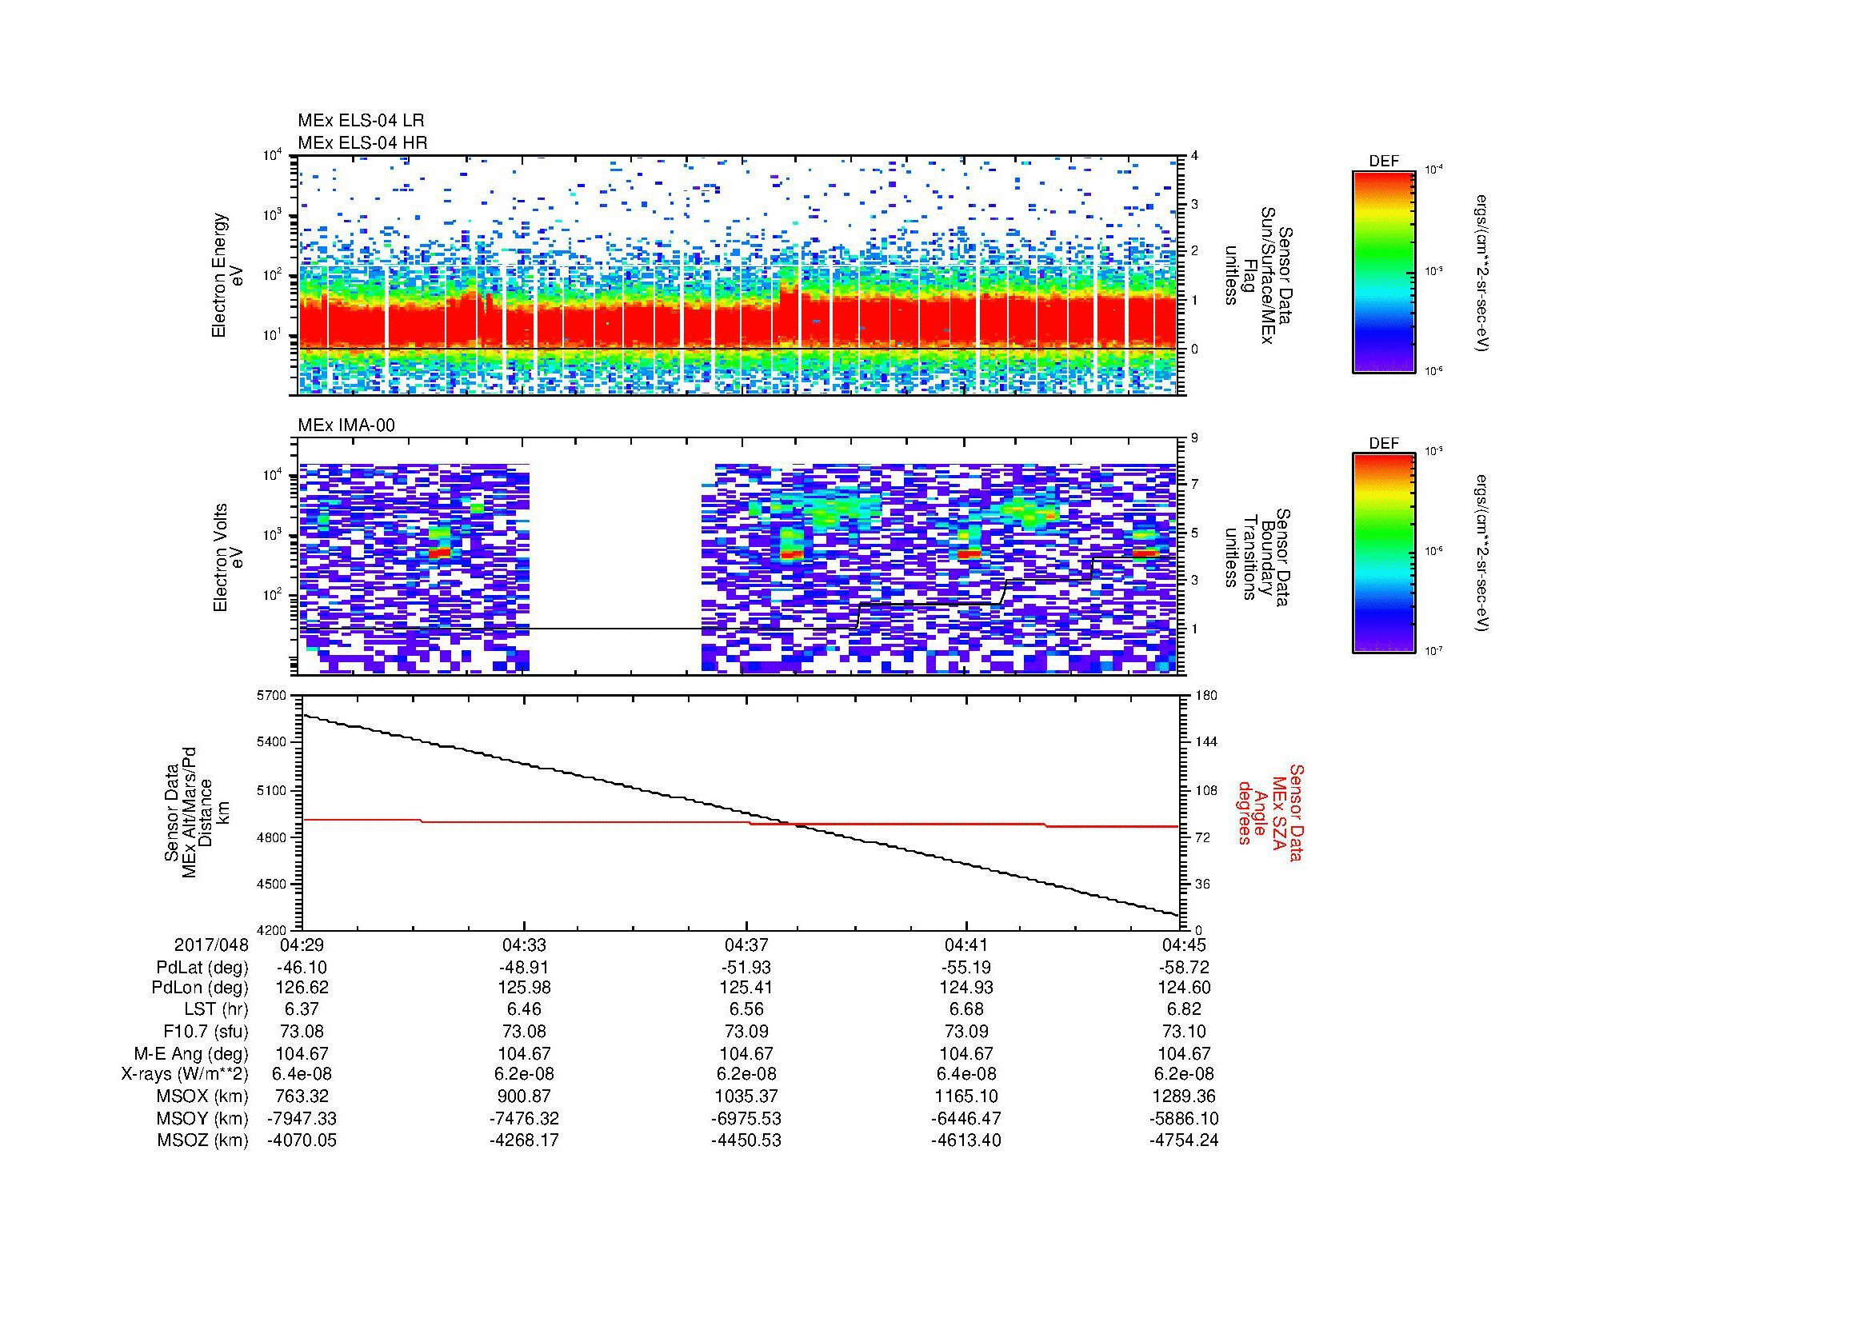Click the 'Boundary Transitions' axis label

pyautogui.click(x=1259, y=558)
